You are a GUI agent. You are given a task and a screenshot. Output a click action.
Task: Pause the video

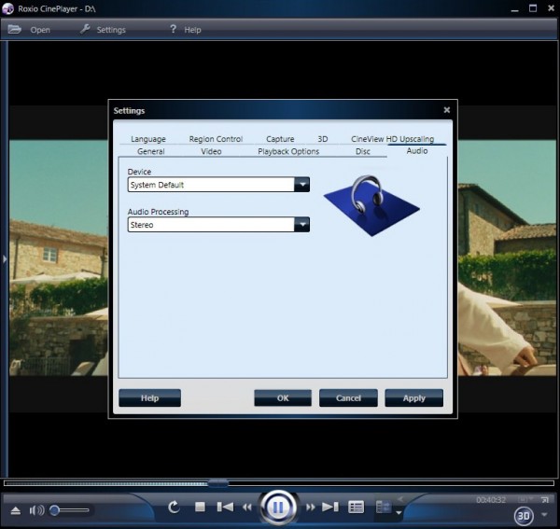click(278, 508)
